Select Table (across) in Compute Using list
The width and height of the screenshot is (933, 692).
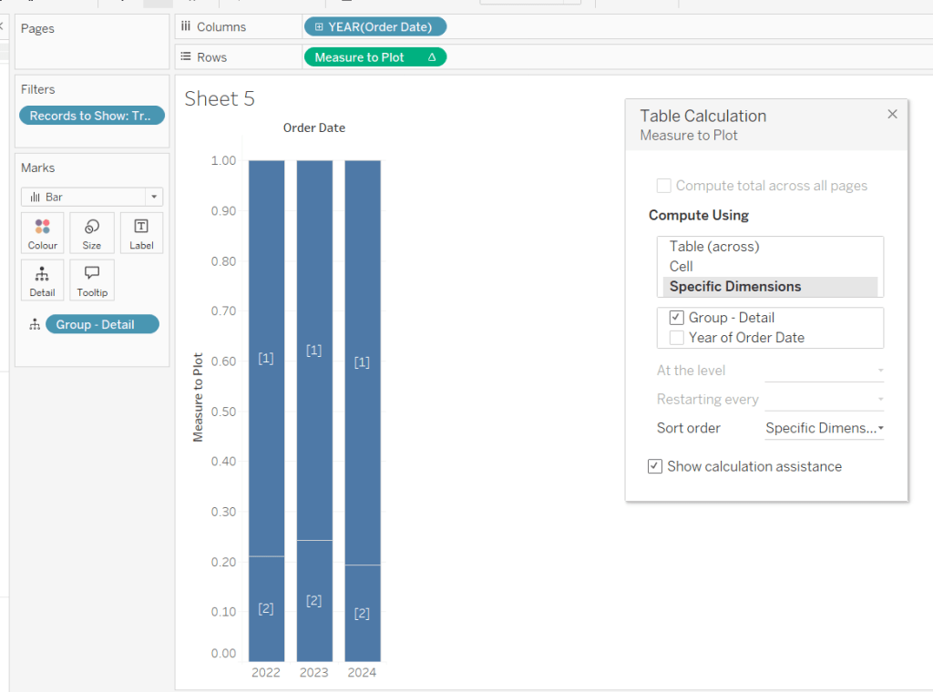pos(713,247)
